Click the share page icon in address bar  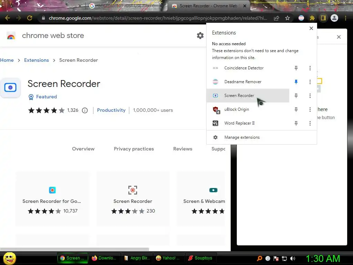click(276, 18)
